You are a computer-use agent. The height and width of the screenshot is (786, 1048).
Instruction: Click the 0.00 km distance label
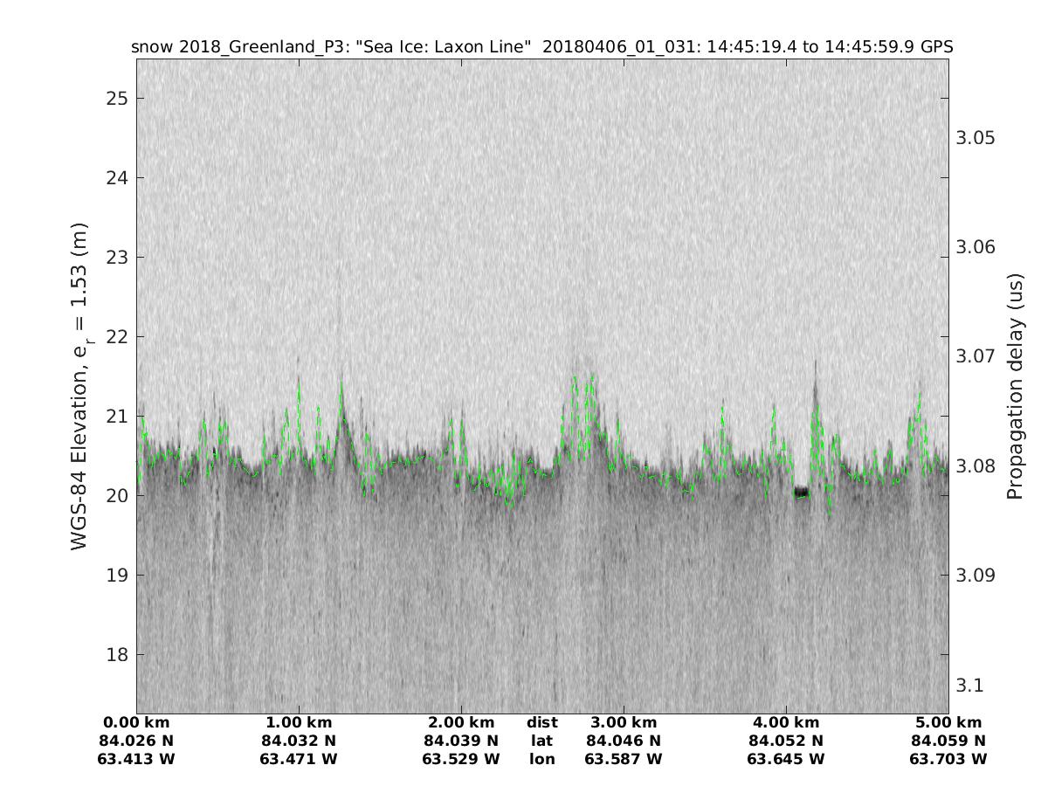point(137,723)
